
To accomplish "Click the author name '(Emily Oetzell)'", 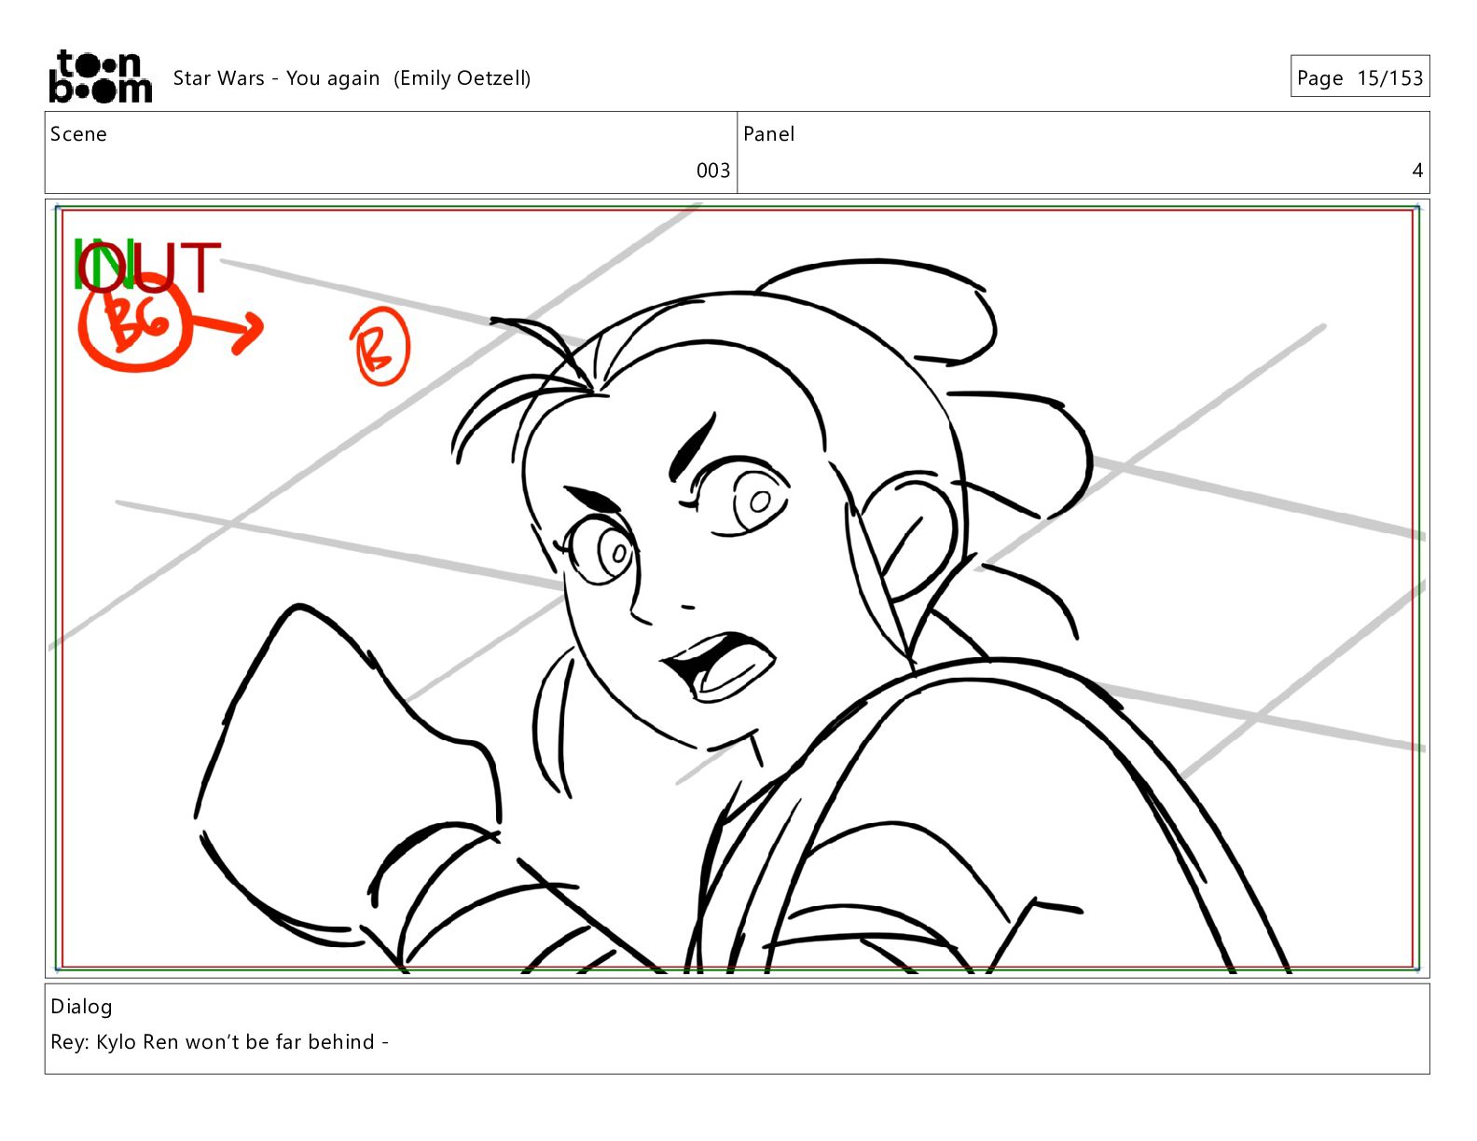I will [462, 78].
